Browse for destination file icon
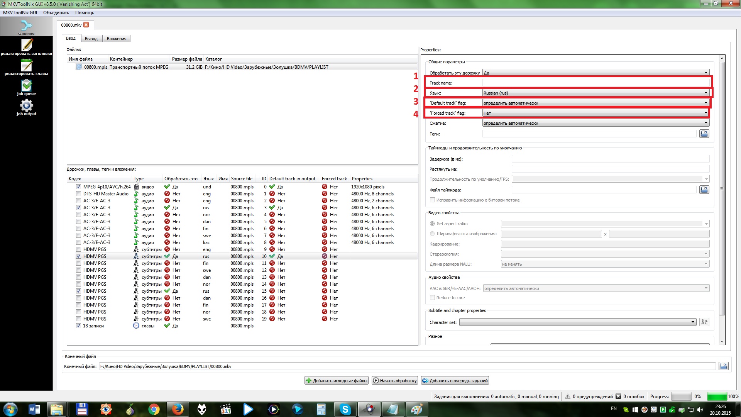This screenshot has width=741, height=417. [723, 366]
